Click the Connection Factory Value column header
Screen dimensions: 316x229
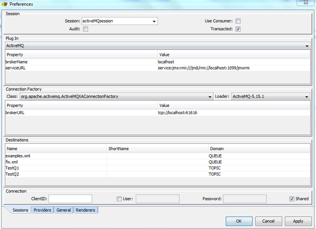[233, 105]
